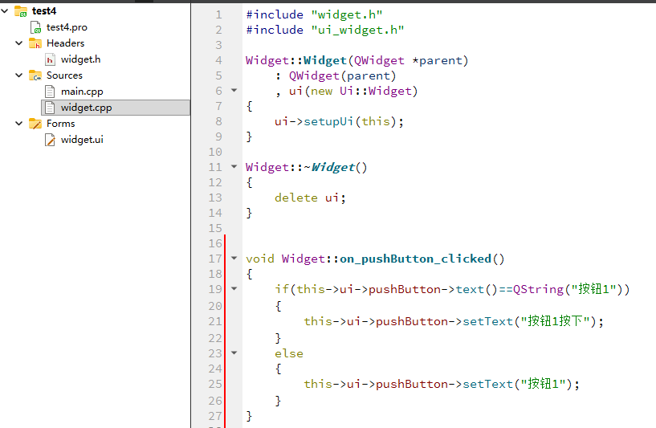Open widget.ui from the tree
This screenshot has height=428, width=656.
click(82, 139)
